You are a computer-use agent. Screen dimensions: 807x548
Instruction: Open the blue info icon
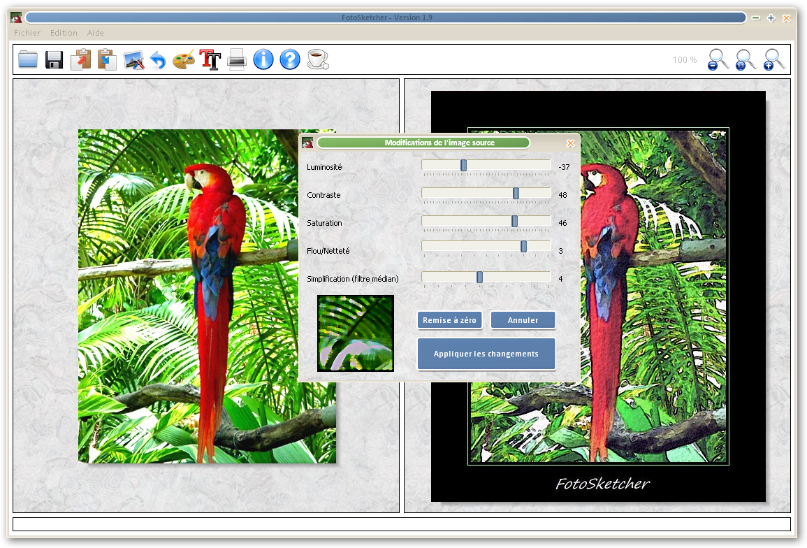[263, 59]
